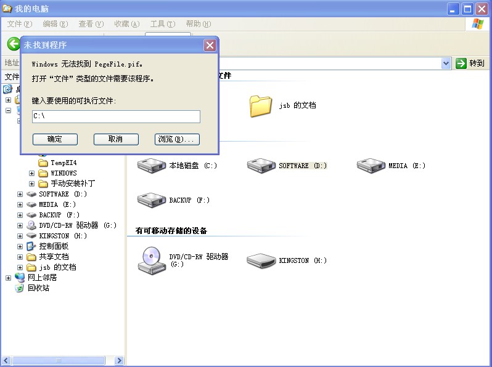Maximize the 我的电脑 window
The image size is (492, 367).
[x=467, y=9]
